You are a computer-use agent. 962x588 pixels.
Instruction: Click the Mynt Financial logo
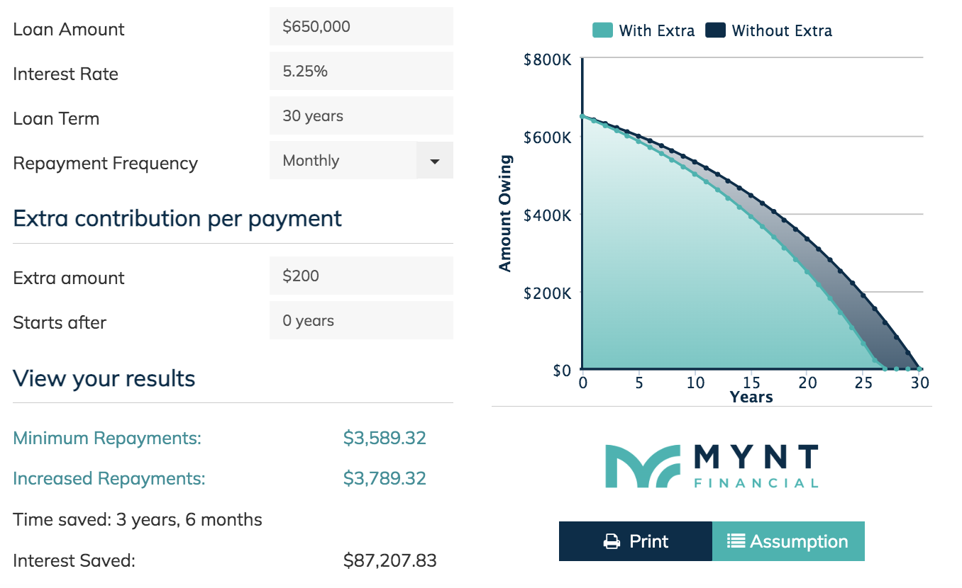(x=712, y=466)
